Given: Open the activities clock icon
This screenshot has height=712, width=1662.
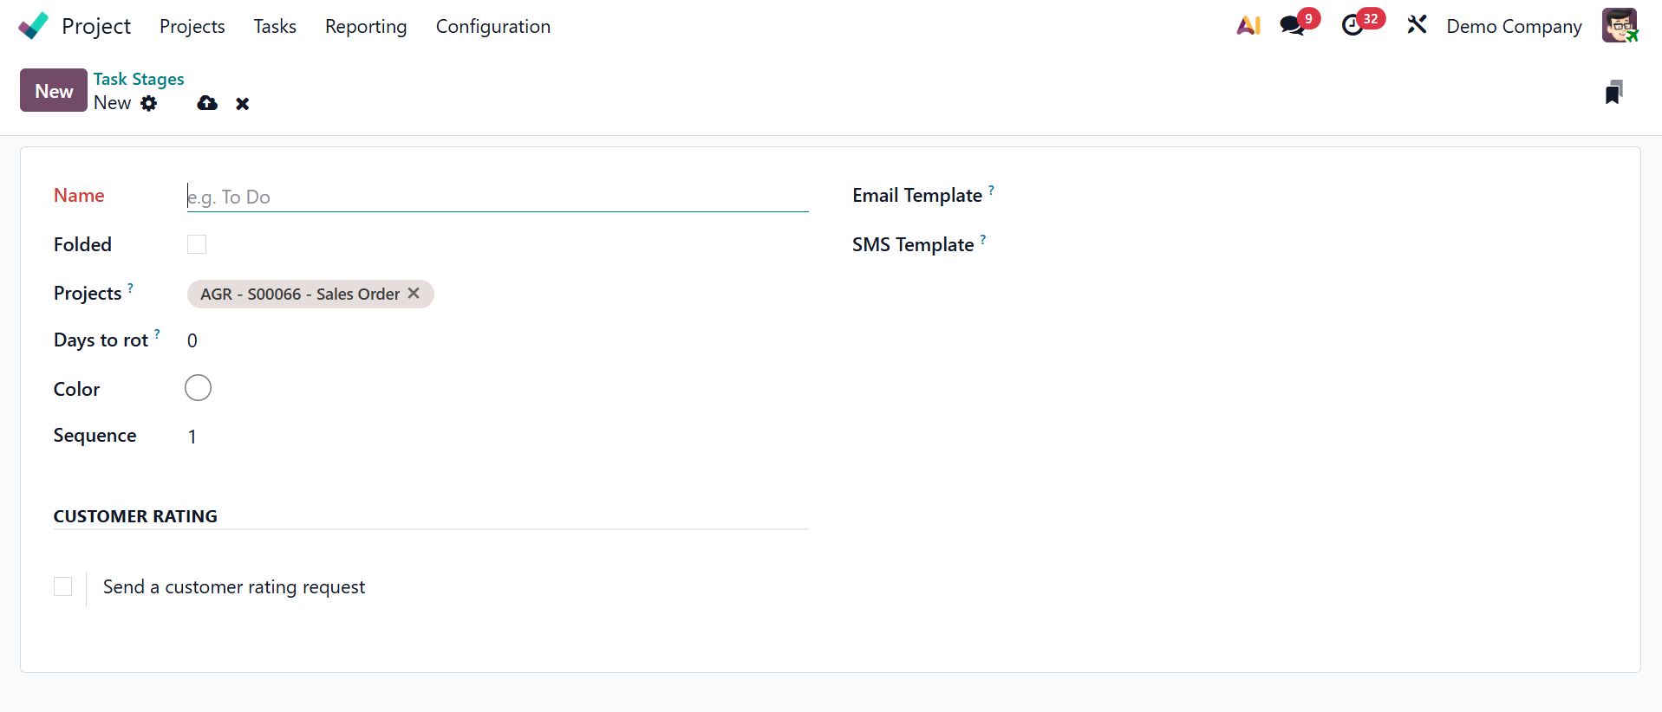Looking at the screenshot, I should (1352, 26).
